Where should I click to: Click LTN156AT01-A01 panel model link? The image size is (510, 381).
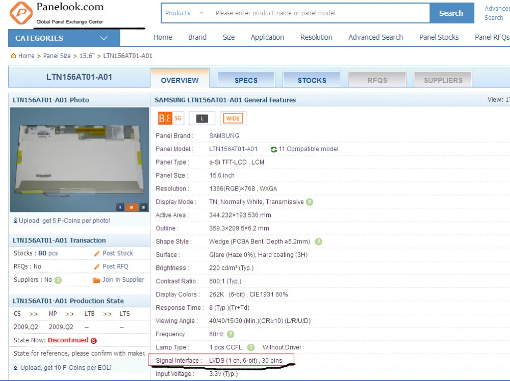[x=233, y=149]
